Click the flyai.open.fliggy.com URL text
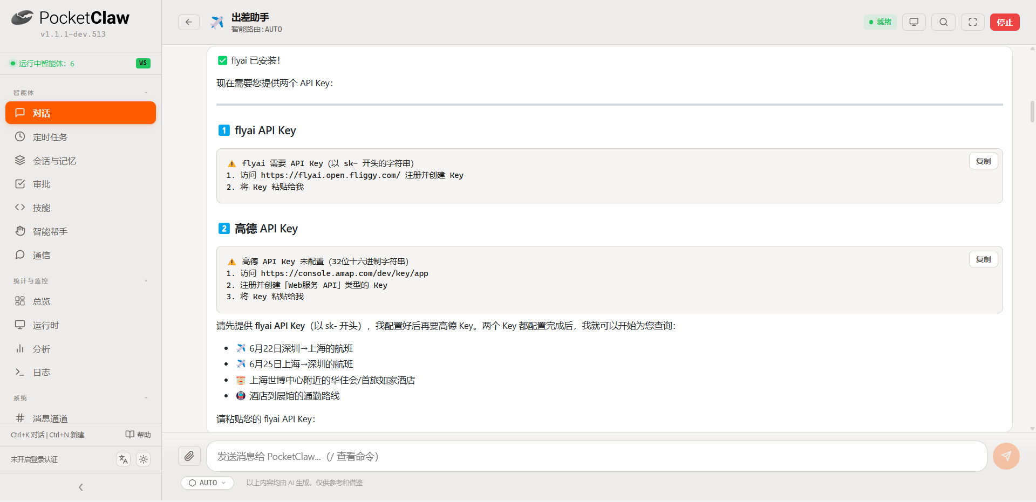Viewport: 1036px width, 502px height. click(x=331, y=175)
